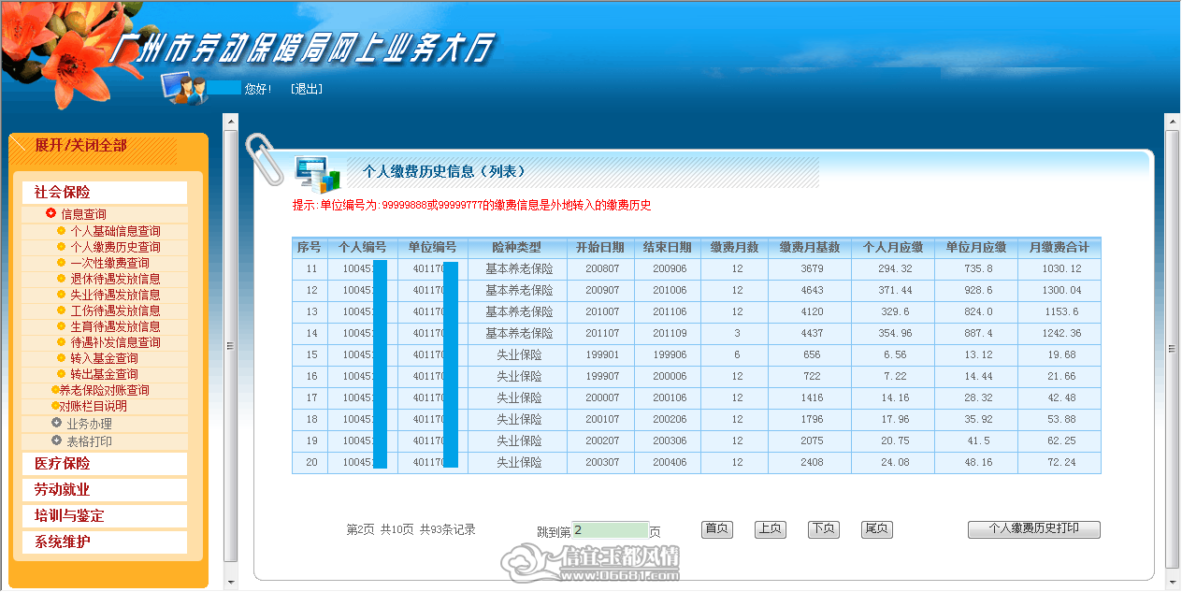Open 医疗保险 menu section
The image size is (1182, 592).
coord(105,463)
